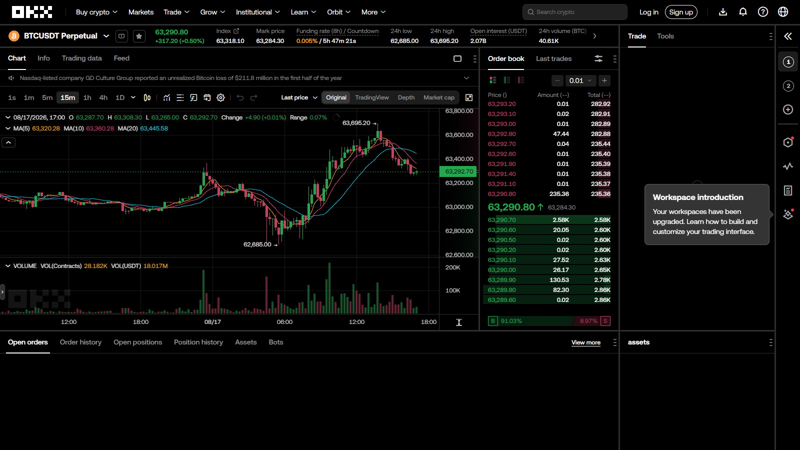Screen dimensions: 800x450
Task: Click the Sign up button
Action: (x=681, y=12)
